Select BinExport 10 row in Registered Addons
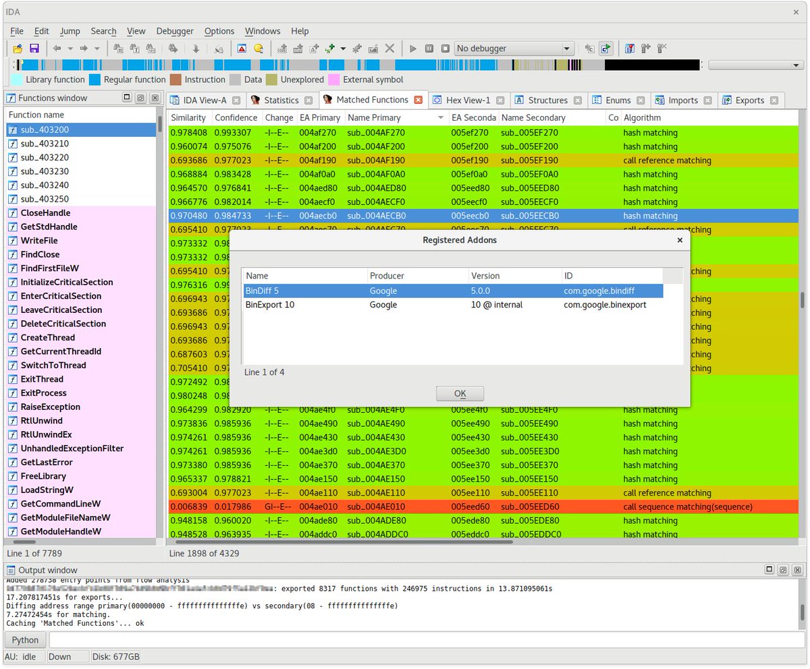Image resolution: width=810 pixels, height=669 pixels. tap(304, 304)
